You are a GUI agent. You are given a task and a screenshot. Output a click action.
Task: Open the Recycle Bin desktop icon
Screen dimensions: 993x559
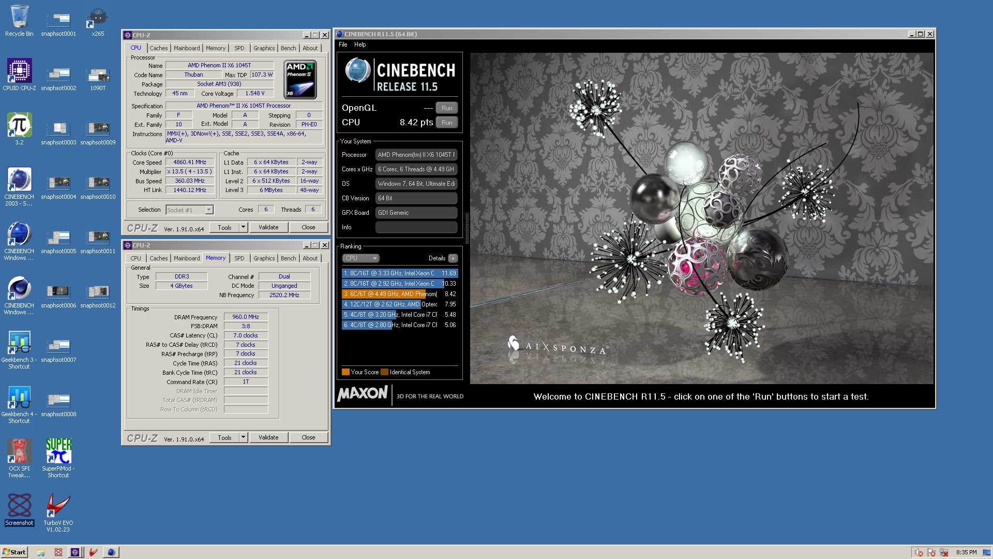(x=19, y=21)
